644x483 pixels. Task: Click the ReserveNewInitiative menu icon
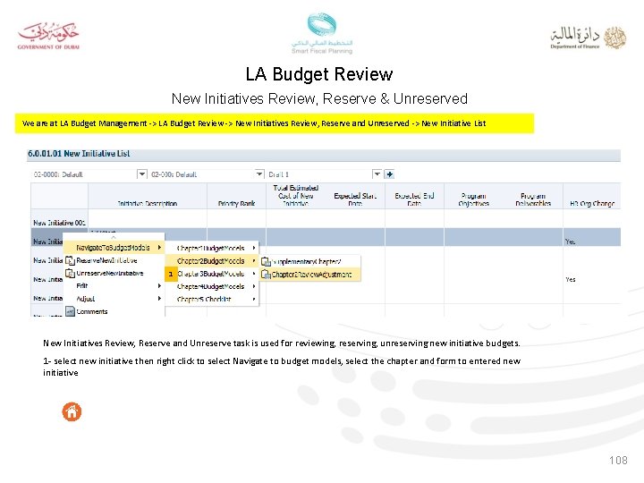coord(71,260)
